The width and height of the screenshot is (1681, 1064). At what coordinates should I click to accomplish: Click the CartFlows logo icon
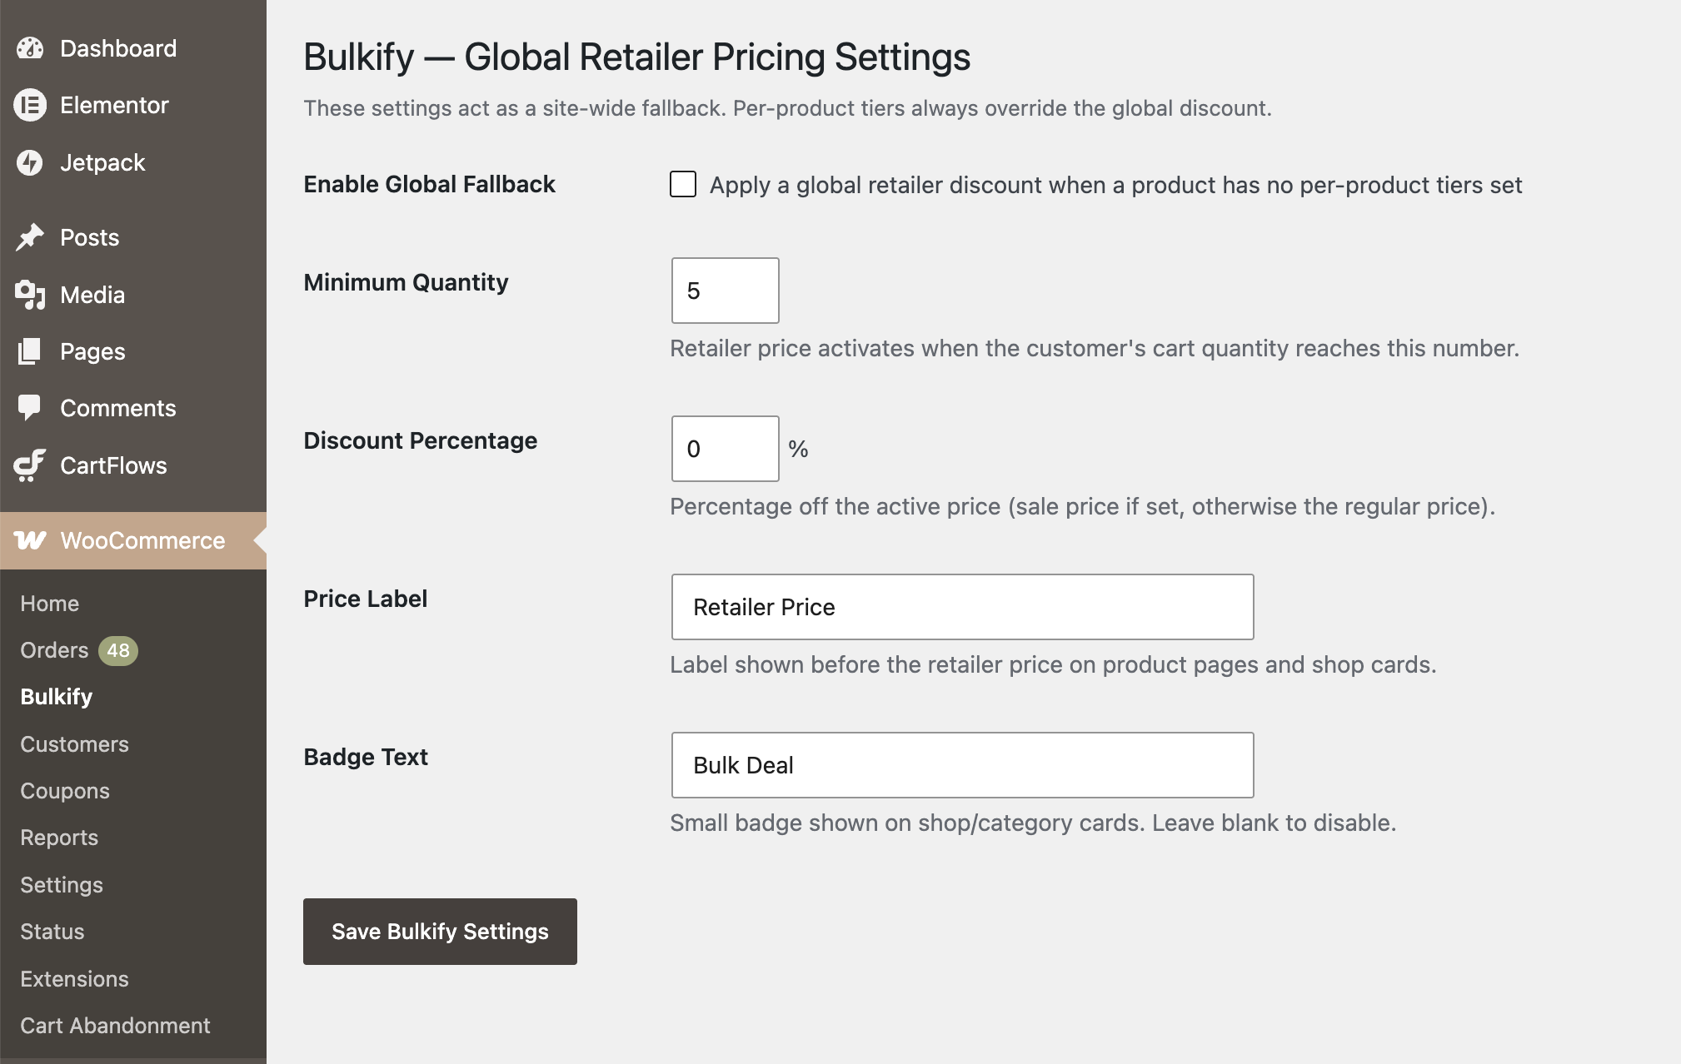30,465
